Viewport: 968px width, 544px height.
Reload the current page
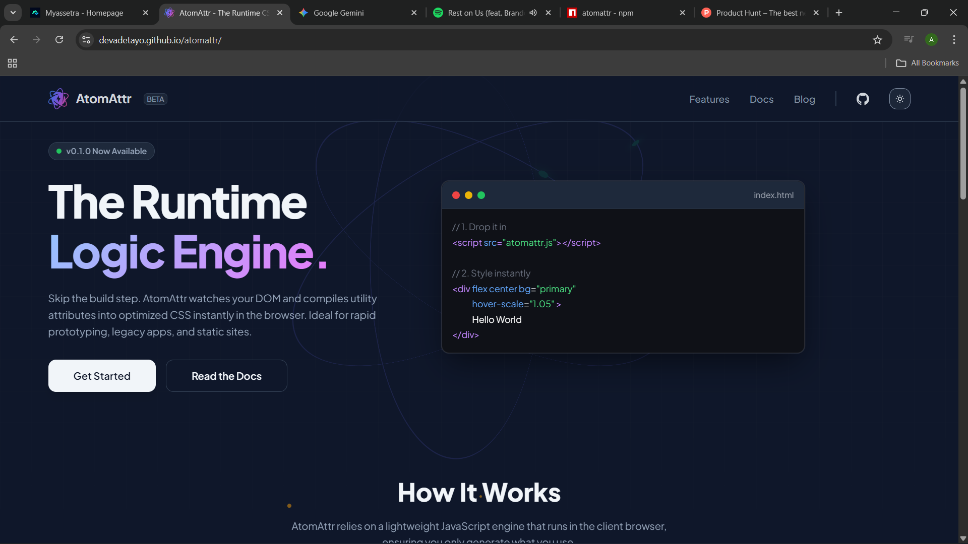(59, 40)
